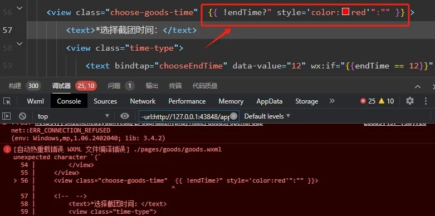Image resolution: width=435 pixels, height=216 pixels.
Task: Open the Performance tab
Action: (187, 101)
